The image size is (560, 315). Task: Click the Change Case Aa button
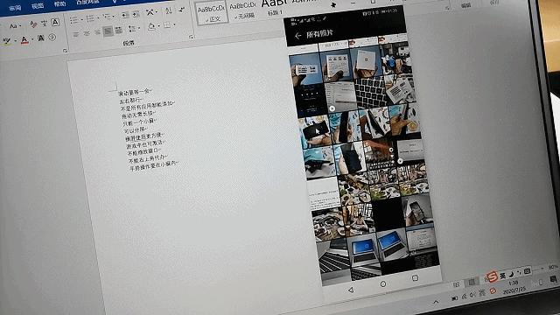[14, 26]
